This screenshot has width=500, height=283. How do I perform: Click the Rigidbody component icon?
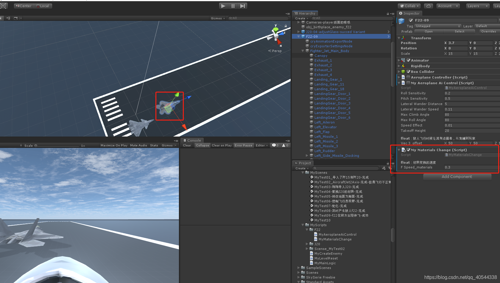coord(403,66)
